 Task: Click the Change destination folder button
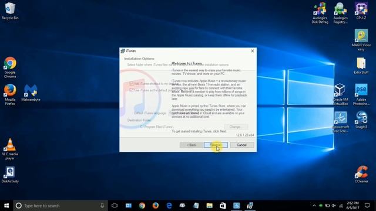point(236,127)
